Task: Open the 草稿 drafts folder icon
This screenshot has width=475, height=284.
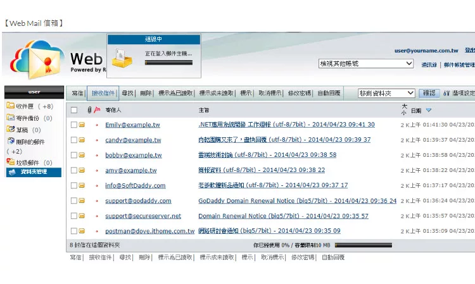Action: (10, 130)
